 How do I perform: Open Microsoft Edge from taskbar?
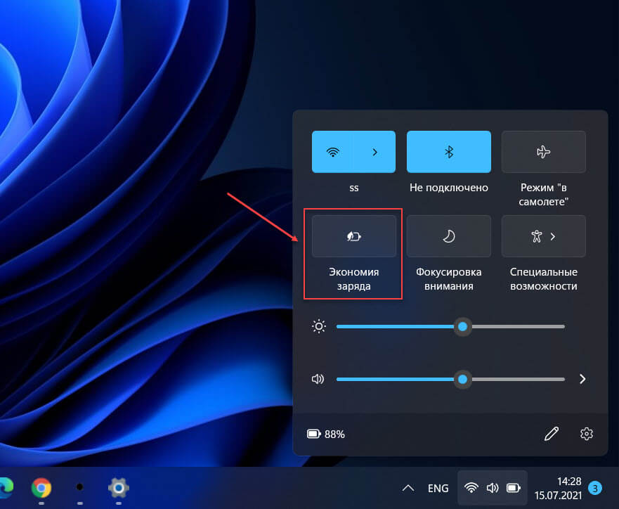pos(6,488)
